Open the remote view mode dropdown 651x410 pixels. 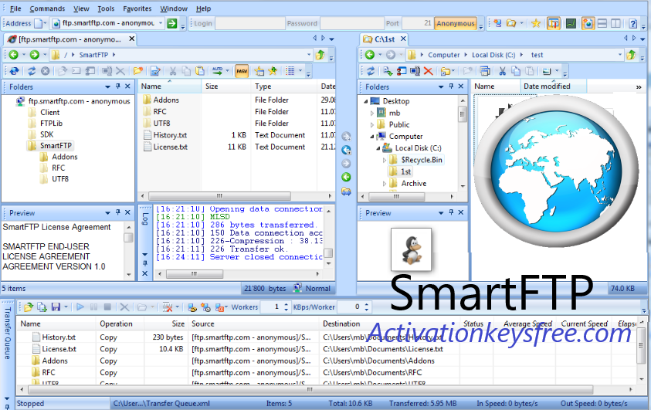300,71
